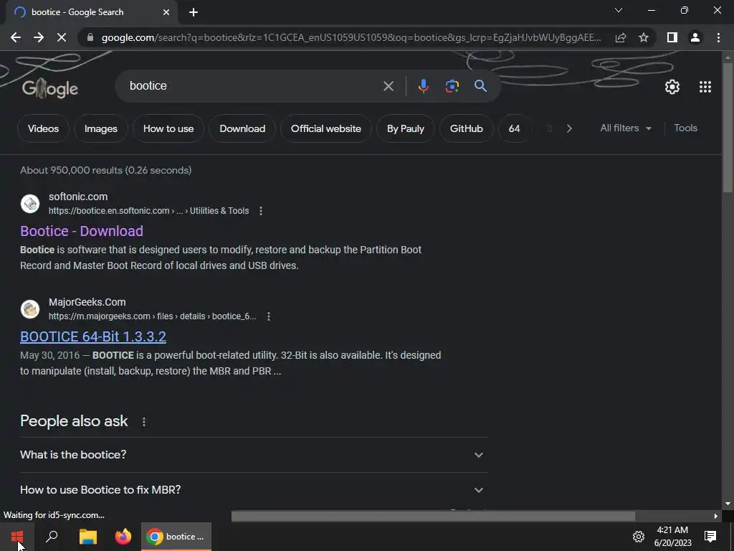Launch File Explorer from the taskbar
734x551 pixels.
[87, 537]
